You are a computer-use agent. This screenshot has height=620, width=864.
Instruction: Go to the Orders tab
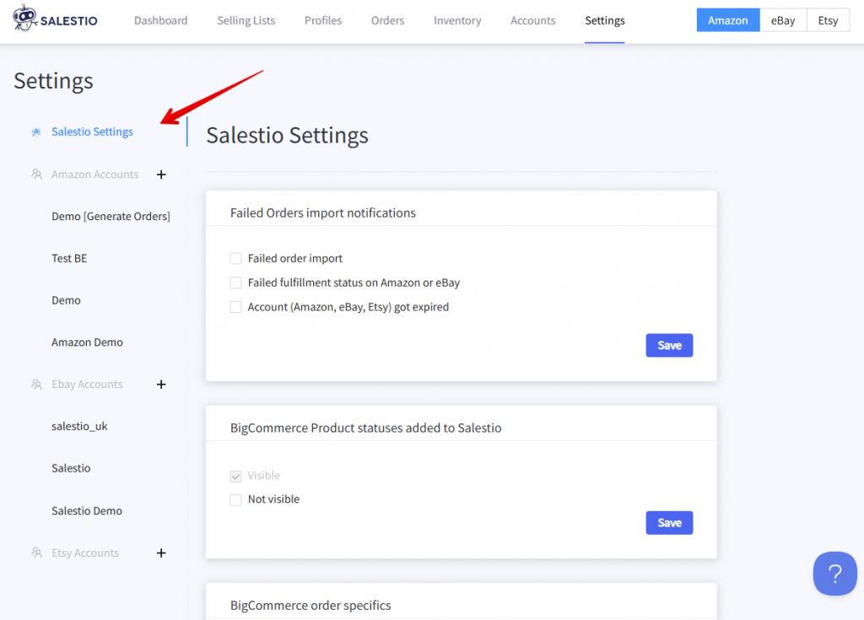[x=387, y=20]
